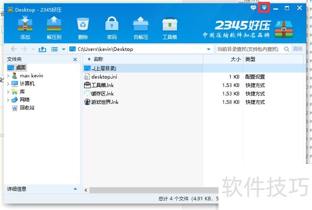The image size is (312, 210).
Task: Sort by 大小 column header
Action: [223, 59]
